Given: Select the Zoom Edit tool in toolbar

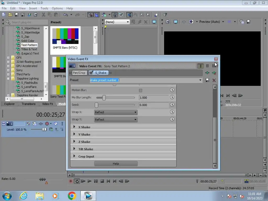Looking at the screenshot, I should point(148,15).
